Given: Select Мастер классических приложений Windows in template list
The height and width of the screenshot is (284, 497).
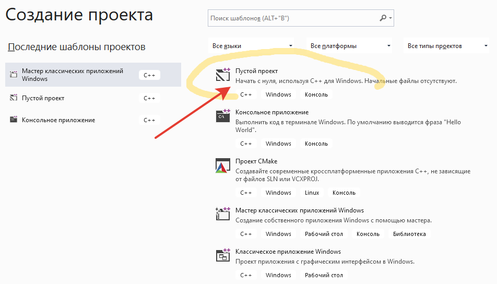Looking at the screenshot, I should pos(300,210).
